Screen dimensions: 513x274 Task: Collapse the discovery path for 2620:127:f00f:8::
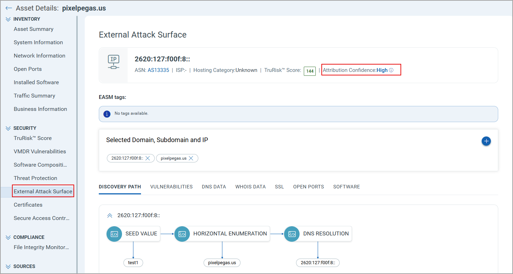point(109,215)
